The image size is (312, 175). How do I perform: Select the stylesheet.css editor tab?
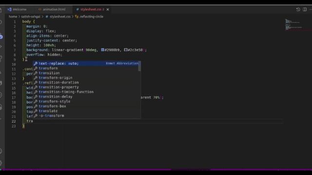91,9
